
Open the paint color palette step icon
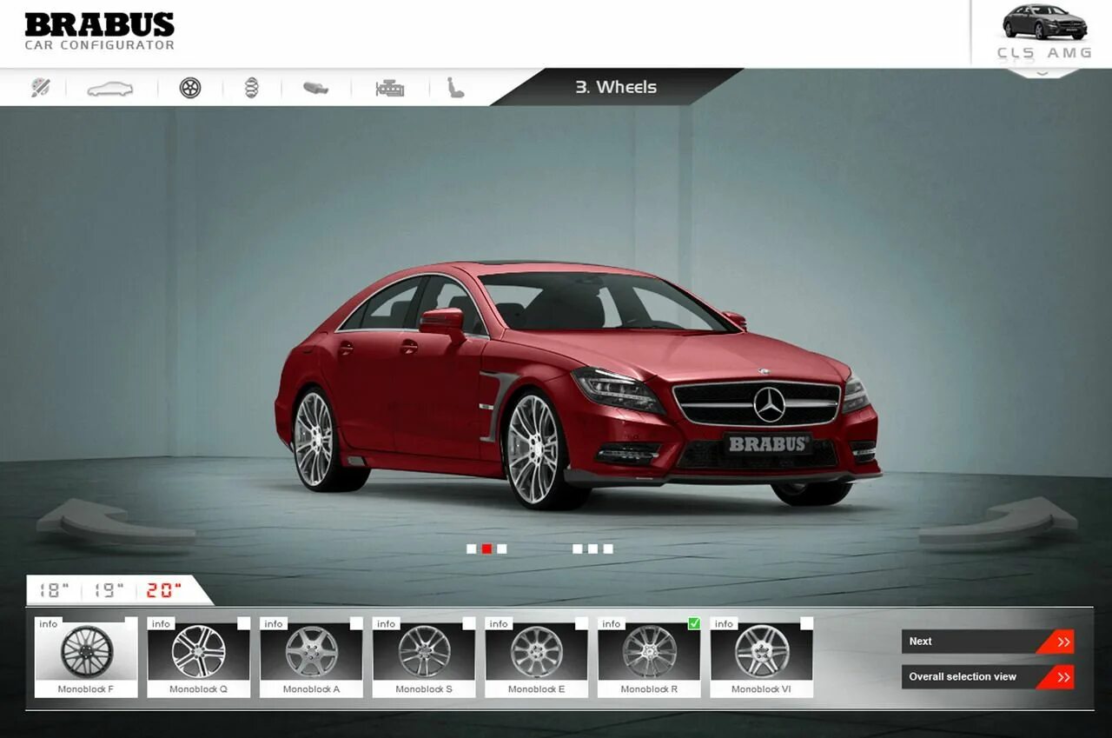pyautogui.click(x=41, y=88)
